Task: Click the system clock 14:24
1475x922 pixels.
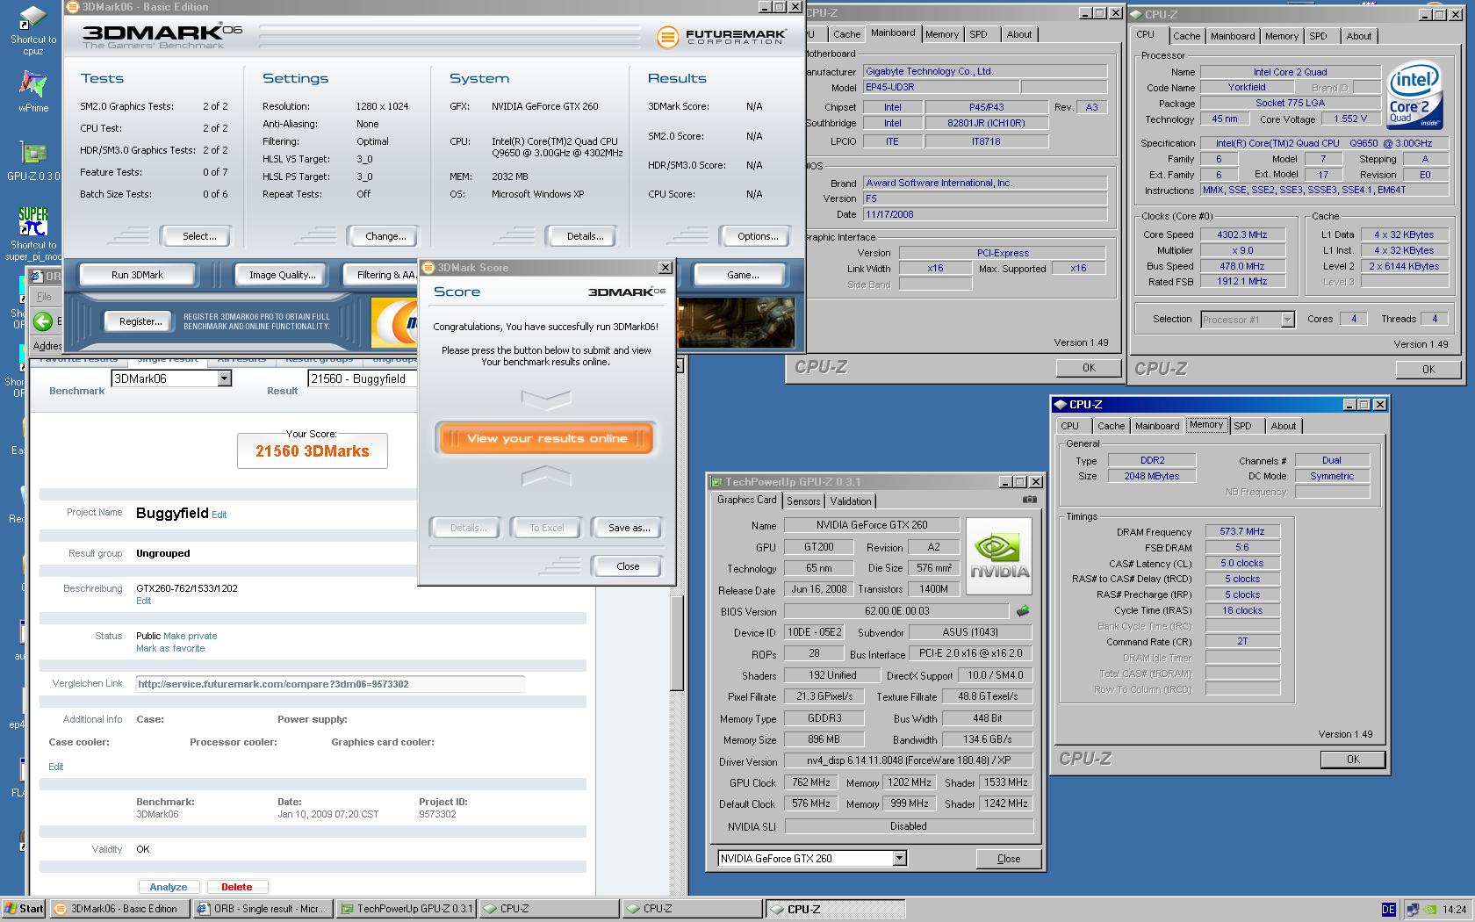Action: pos(1454,910)
